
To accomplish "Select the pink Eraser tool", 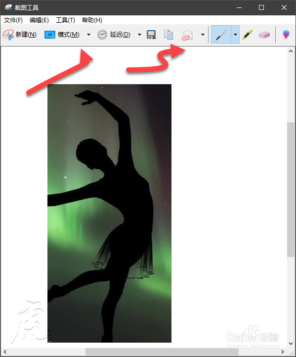I will coord(264,35).
